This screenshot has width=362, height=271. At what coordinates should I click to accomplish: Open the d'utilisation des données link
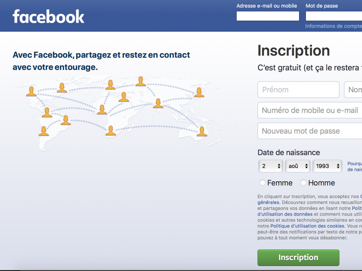pos(285,214)
